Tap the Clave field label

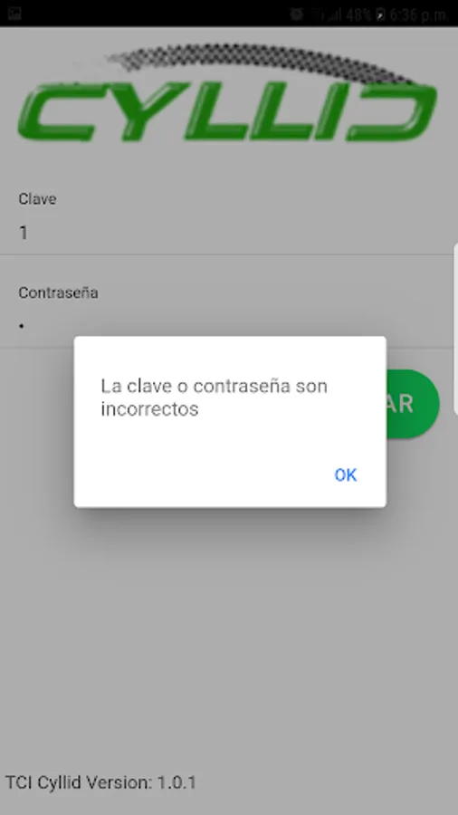[37, 198]
